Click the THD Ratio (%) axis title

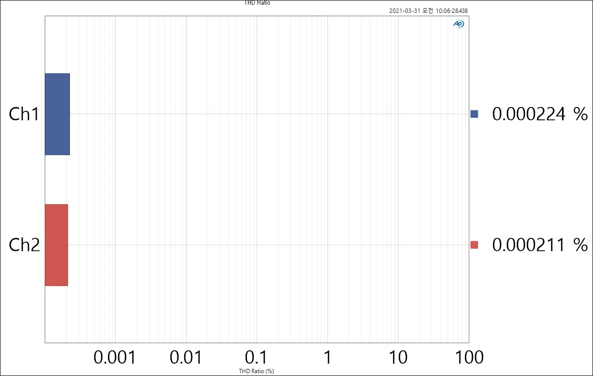click(257, 371)
